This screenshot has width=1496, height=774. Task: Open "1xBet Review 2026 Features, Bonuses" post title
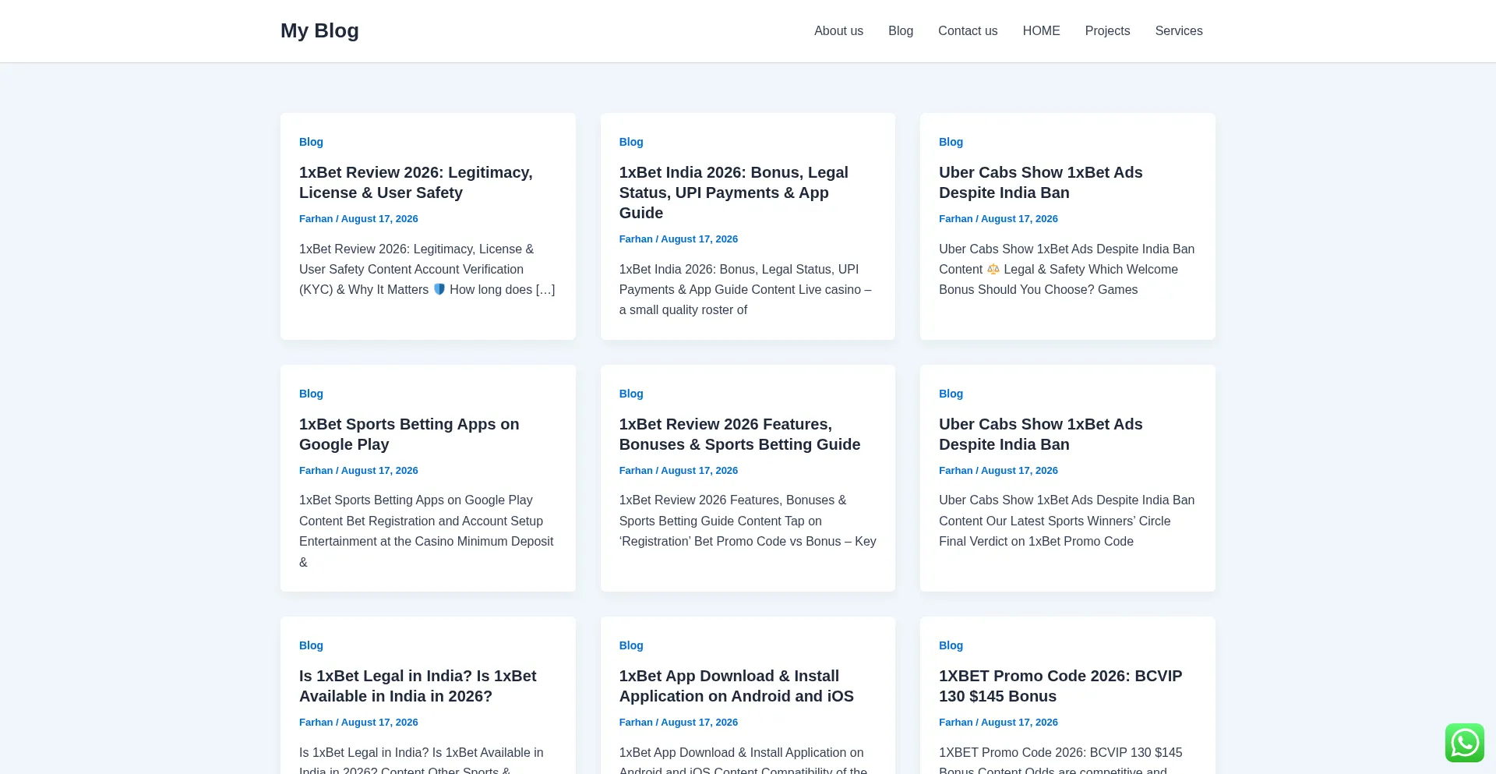point(739,434)
